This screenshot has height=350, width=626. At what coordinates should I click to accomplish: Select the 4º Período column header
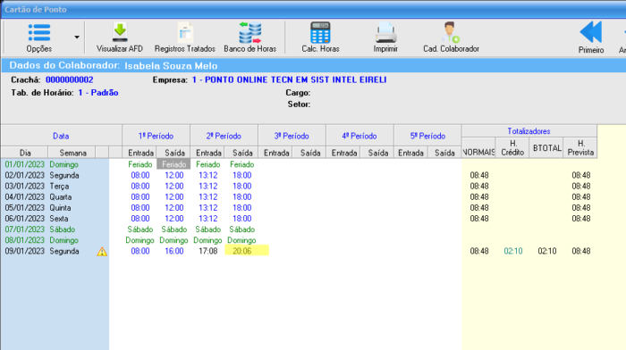tap(360, 136)
